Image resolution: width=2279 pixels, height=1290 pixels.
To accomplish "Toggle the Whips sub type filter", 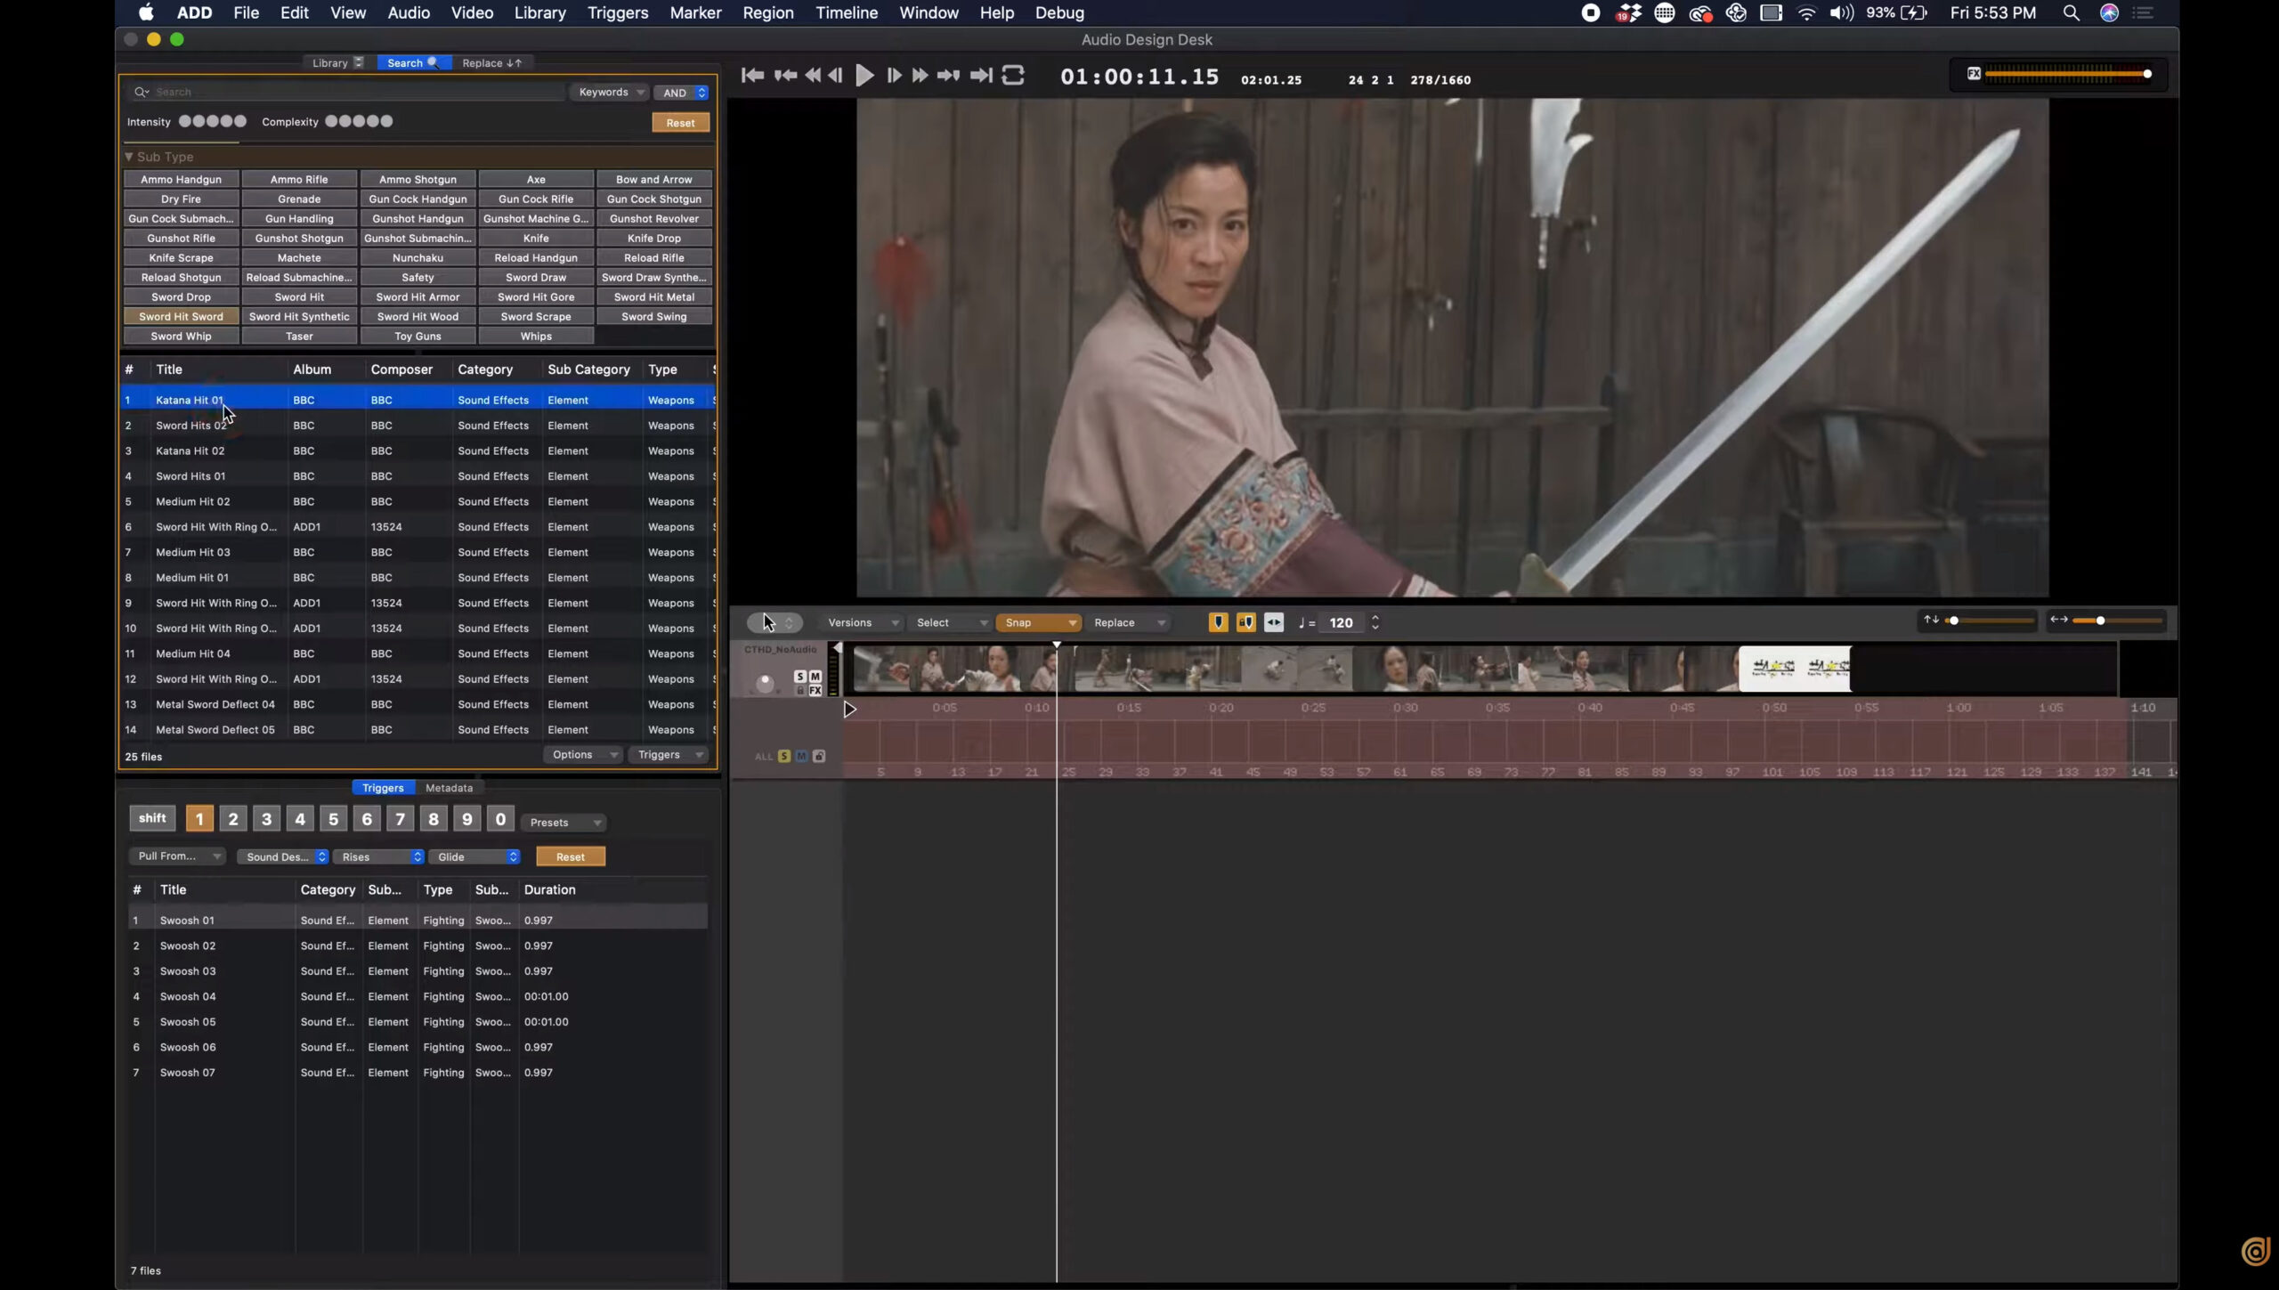I will pyautogui.click(x=536, y=336).
